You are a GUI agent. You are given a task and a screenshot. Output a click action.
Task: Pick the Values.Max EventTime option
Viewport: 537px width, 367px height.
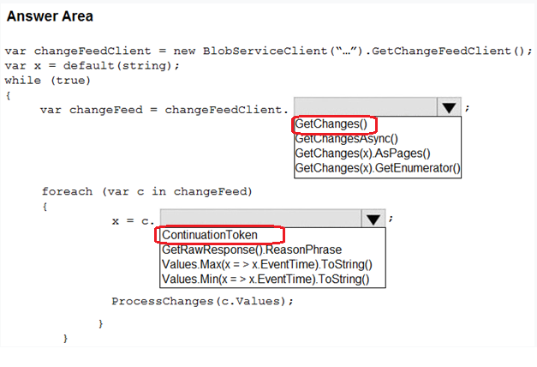click(x=267, y=264)
